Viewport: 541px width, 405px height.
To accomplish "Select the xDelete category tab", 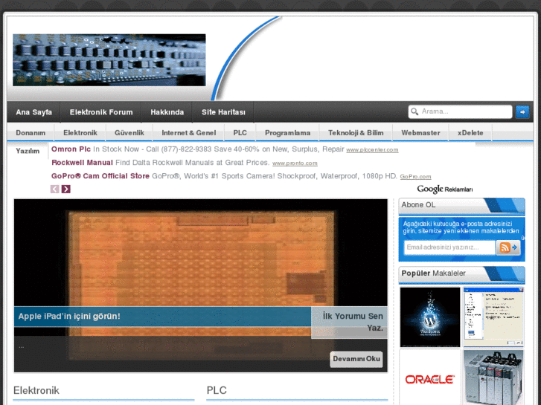I will (470, 133).
